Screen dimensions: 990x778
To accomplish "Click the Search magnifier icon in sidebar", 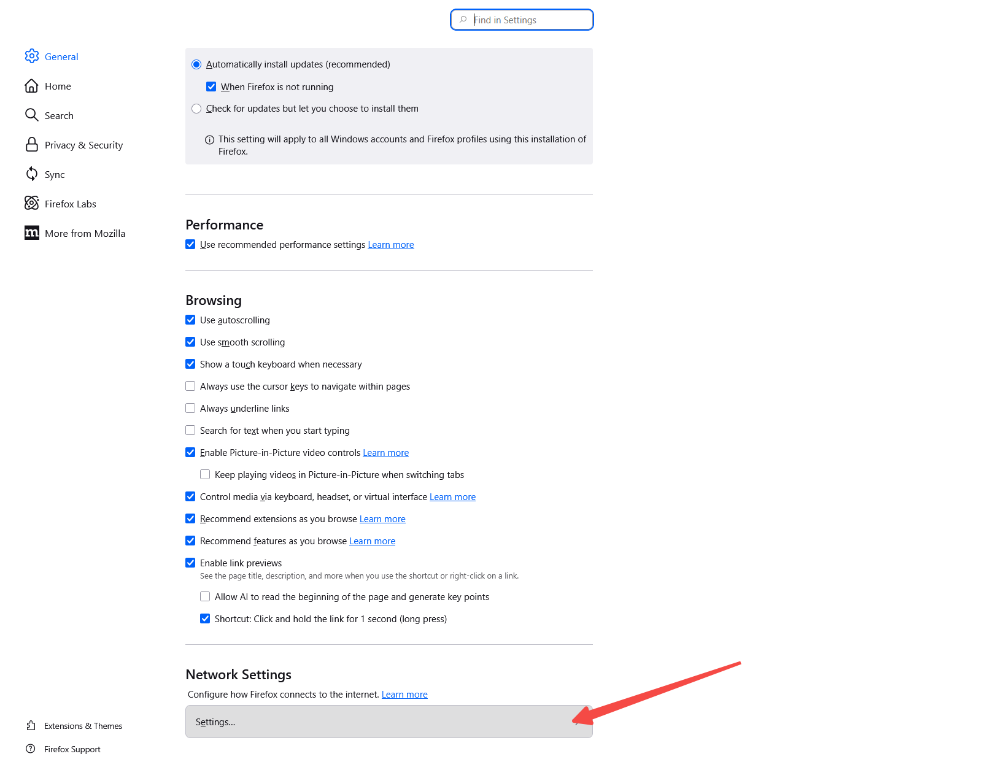I will point(32,115).
